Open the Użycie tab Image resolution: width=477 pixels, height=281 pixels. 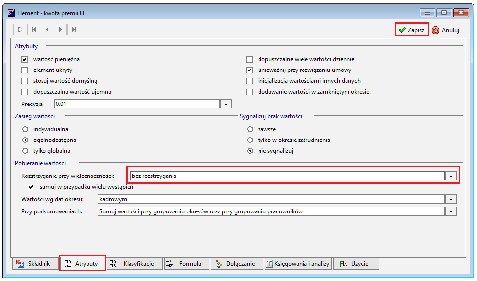coord(356,264)
